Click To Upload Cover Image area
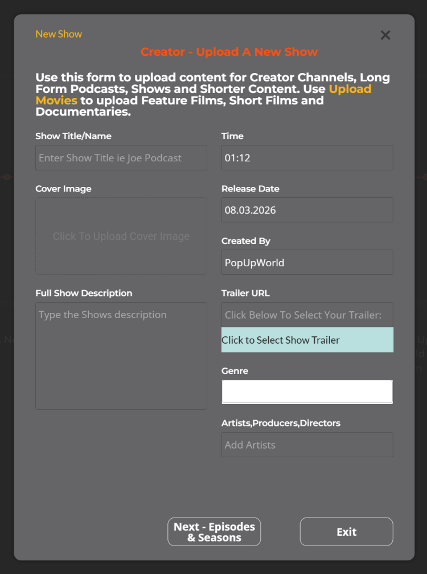Screen dimensions: 427x574 tap(121, 236)
